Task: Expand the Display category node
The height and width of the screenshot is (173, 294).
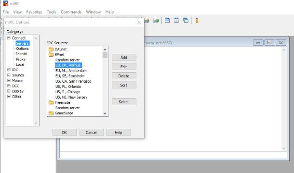Action: (9, 91)
